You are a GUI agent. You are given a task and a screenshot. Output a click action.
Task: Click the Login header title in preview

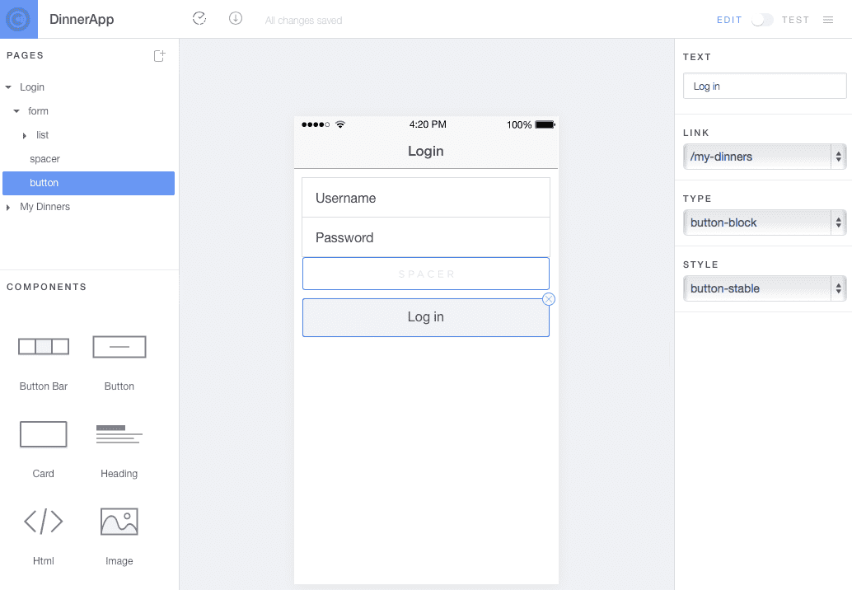coord(426,151)
